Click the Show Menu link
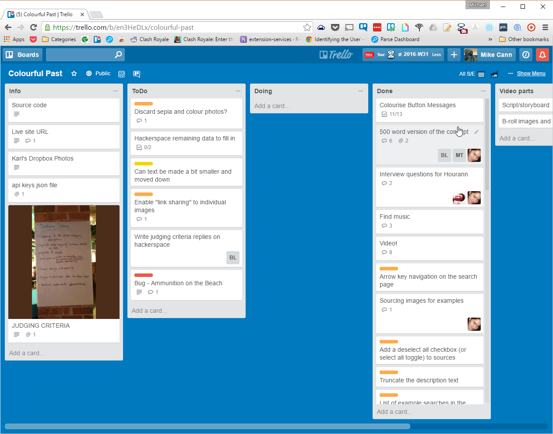The image size is (553, 434). tap(531, 73)
